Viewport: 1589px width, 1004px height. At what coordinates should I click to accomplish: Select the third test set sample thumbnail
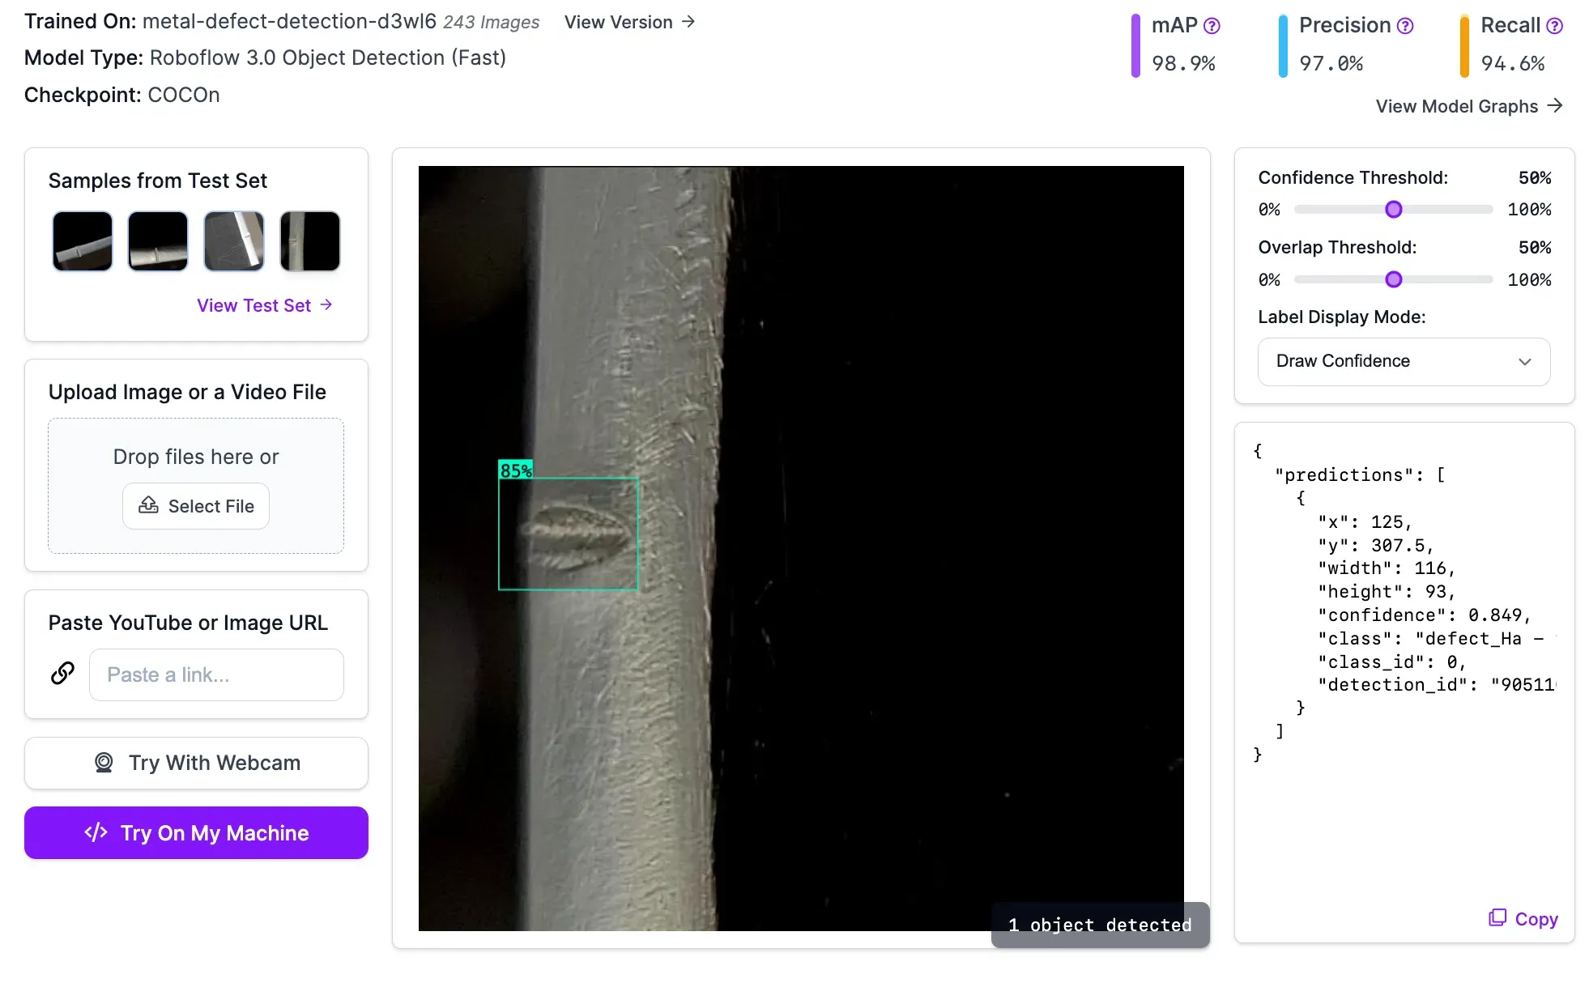[x=234, y=241]
